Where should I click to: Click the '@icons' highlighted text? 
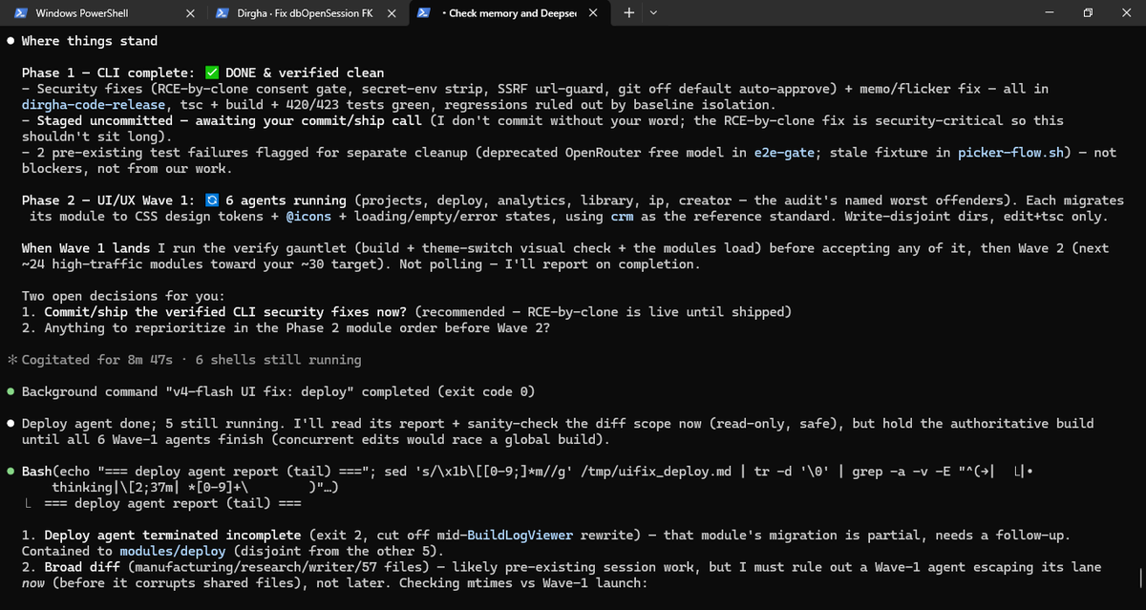(308, 216)
